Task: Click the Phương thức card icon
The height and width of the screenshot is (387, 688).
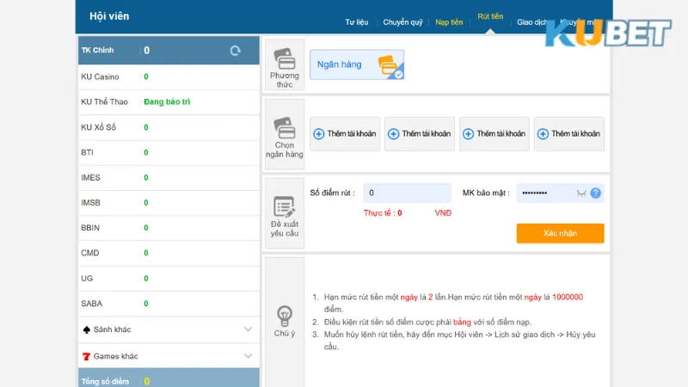Action: click(285, 58)
